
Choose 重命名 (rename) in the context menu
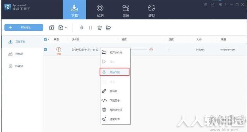115,91
